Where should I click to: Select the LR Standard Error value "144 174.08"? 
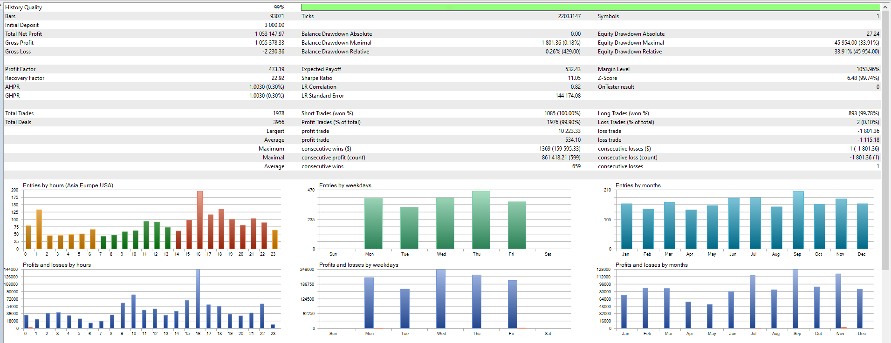tap(568, 96)
